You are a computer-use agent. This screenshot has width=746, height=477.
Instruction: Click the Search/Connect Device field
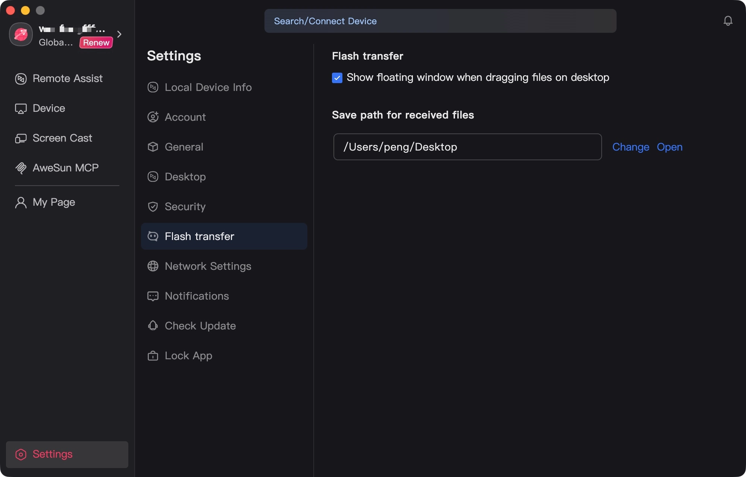coord(440,21)
